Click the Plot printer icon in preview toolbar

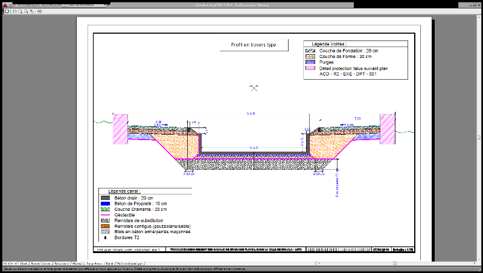point(7,11)
